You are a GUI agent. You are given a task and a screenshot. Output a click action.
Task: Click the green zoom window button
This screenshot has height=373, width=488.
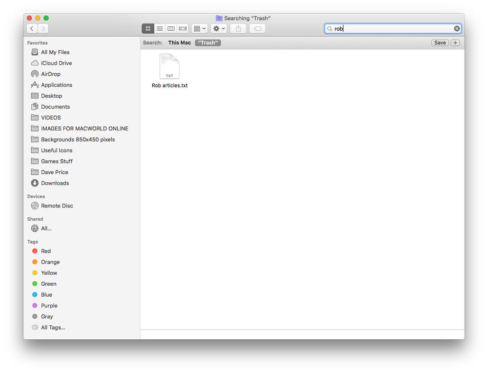point(46,18)
